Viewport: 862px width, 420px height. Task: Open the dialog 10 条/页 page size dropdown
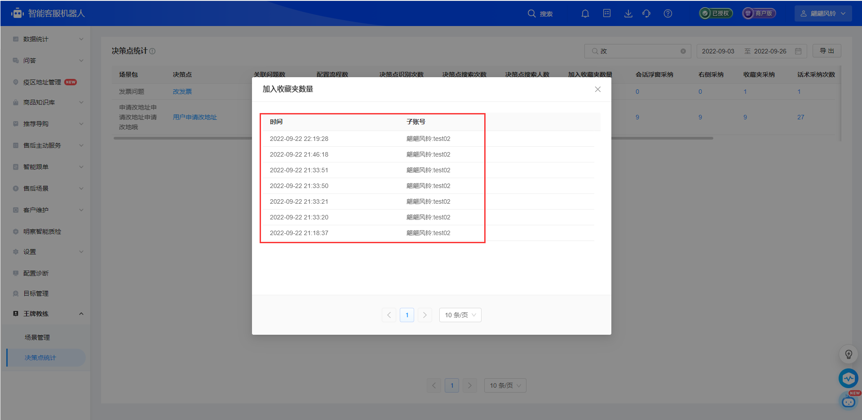460,315
